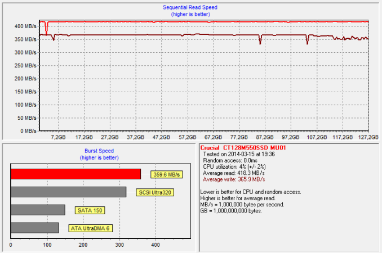382x253 pixels.
Task: Click the '67,2GB' x-axis label
Action: coord(213,137)
